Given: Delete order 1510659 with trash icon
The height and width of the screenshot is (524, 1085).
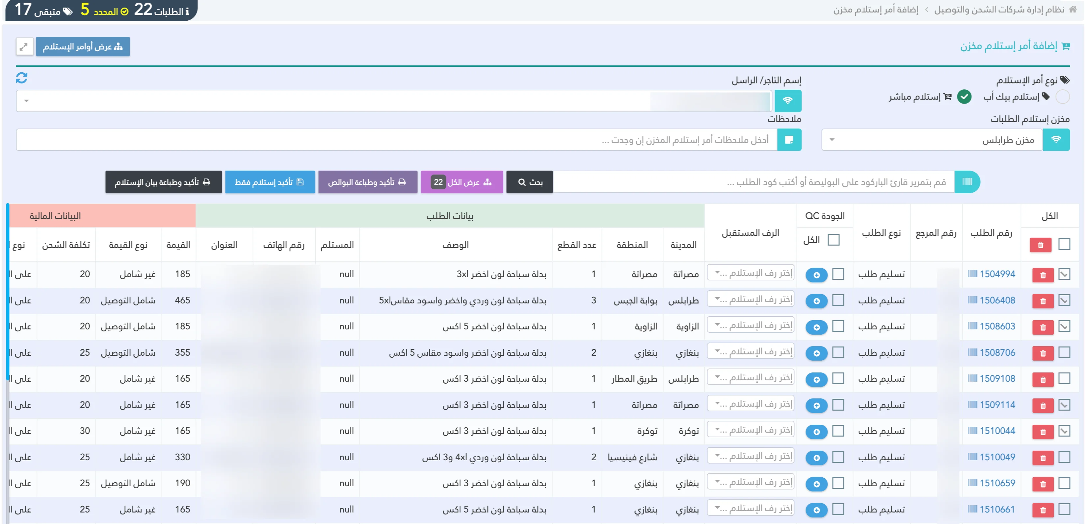Looking at the screenshot, I should [1043, 484].
